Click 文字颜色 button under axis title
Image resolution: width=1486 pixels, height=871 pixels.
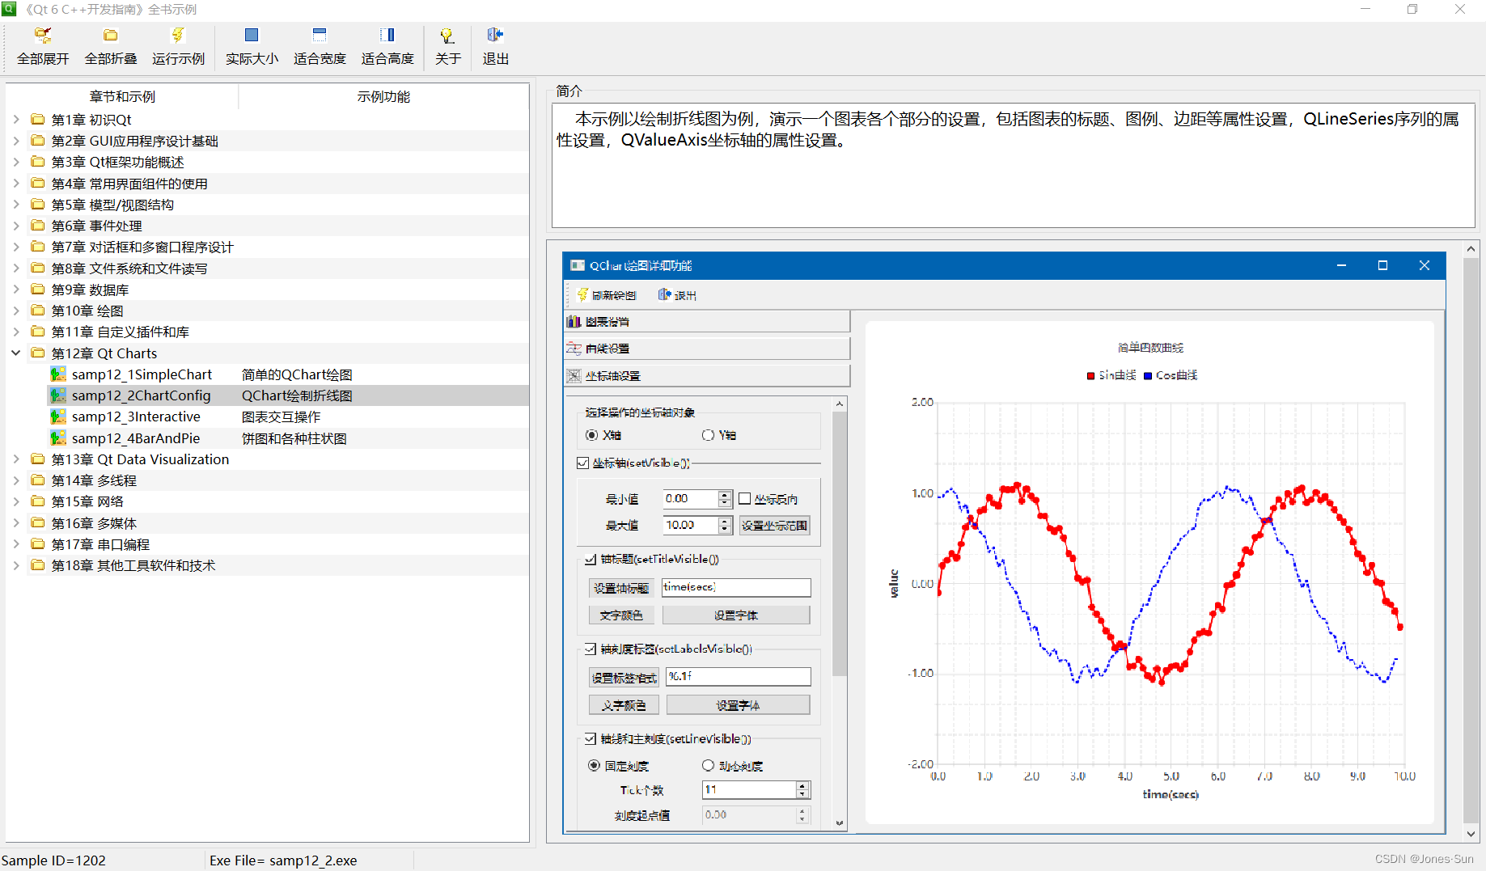point(621,615)
